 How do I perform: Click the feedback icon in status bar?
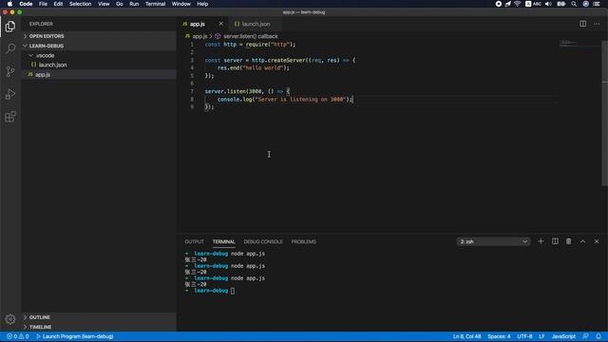click(586, 336)
